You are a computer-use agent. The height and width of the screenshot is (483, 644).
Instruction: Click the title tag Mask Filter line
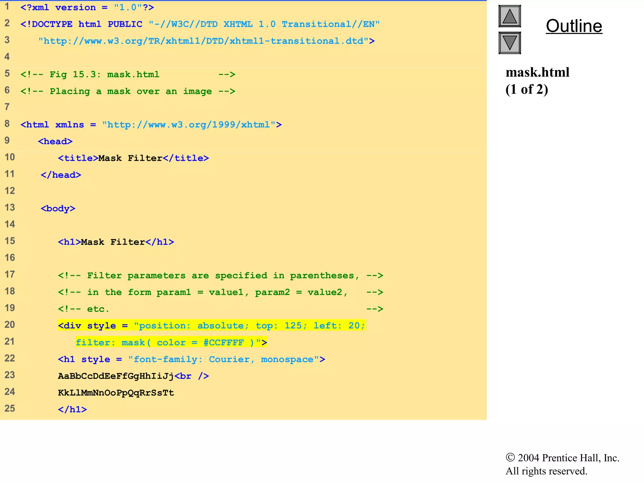point(133,158)
